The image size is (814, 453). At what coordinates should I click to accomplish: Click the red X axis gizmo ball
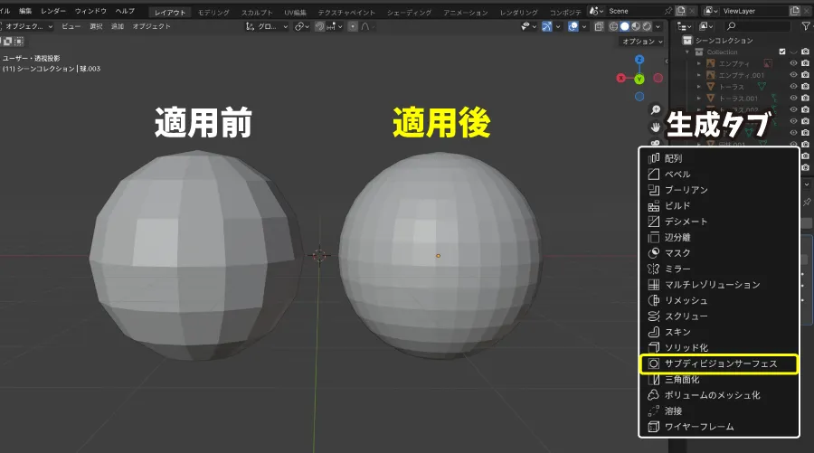pyautogui.click(x=620, y=78)
